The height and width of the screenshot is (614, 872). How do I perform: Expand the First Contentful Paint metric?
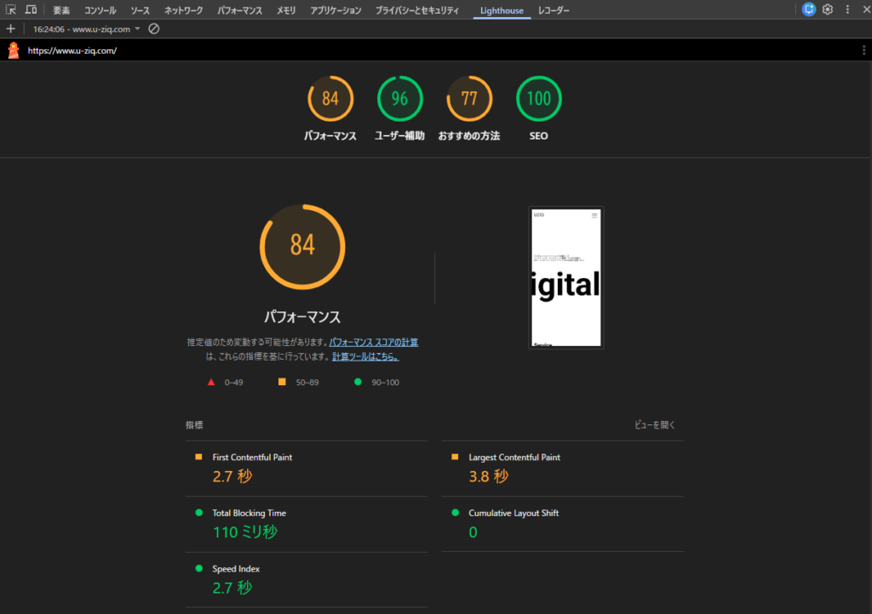(252, 458)
